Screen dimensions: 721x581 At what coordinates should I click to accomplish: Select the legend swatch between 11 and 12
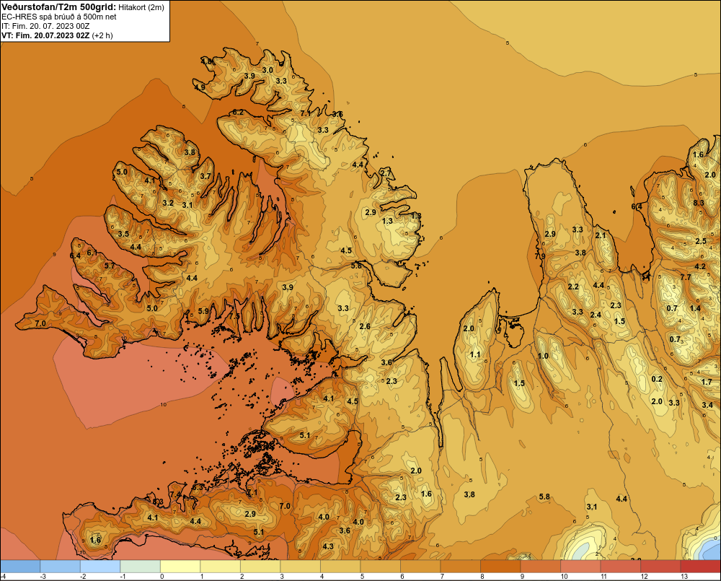(620, 567)
